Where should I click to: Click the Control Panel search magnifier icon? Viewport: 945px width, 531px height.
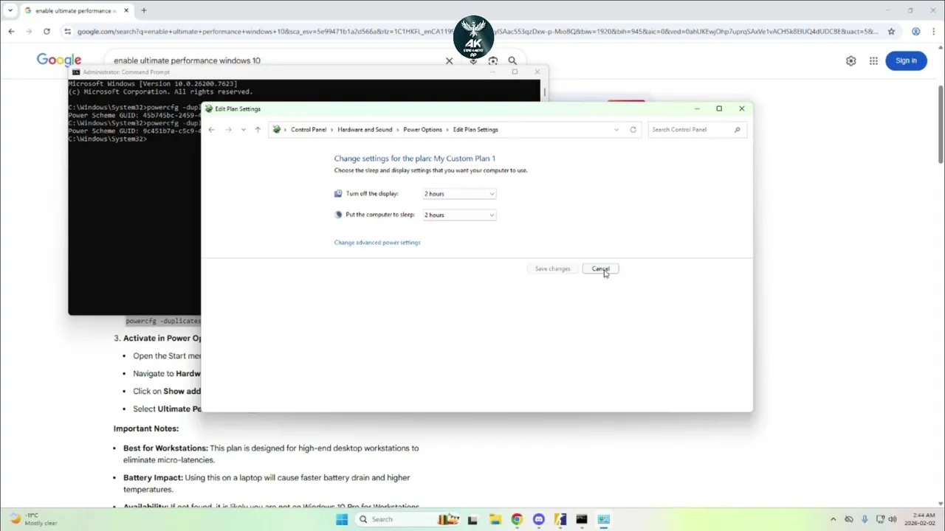point(737,130)
